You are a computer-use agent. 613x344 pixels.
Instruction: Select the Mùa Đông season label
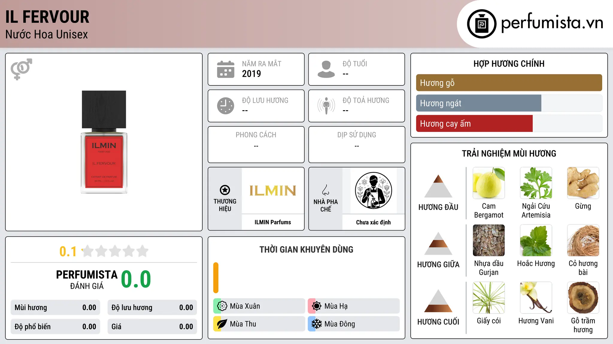pyautogui.click(x=339, y=324)
